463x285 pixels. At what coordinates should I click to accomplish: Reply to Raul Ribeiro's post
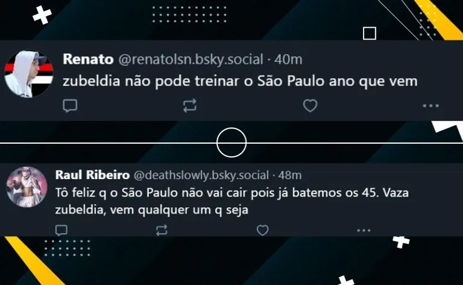61,230
